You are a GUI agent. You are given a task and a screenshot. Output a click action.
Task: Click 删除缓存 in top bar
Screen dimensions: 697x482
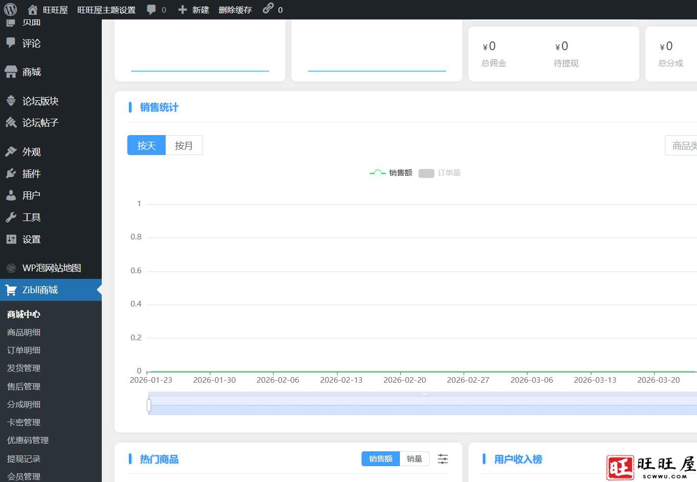pyautogui.click(x=235, y=10)
